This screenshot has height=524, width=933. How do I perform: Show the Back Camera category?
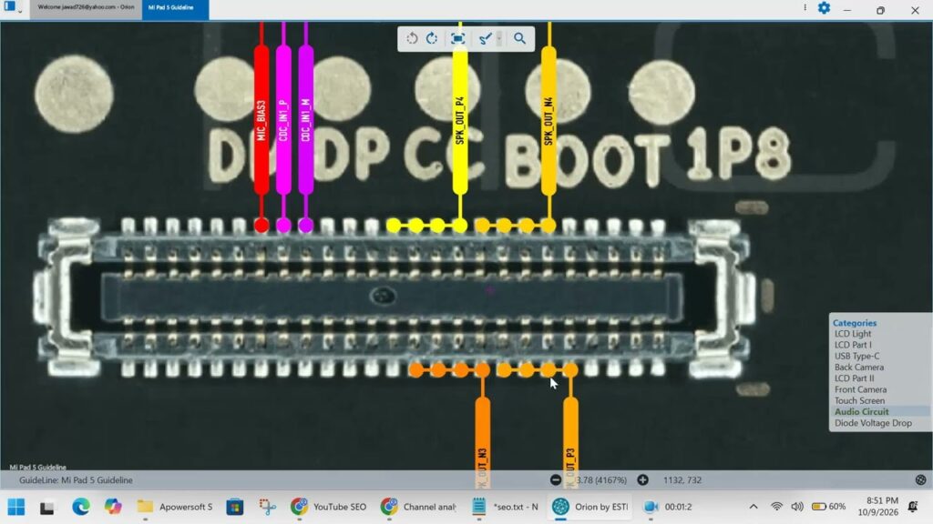[x=859, y=368]
